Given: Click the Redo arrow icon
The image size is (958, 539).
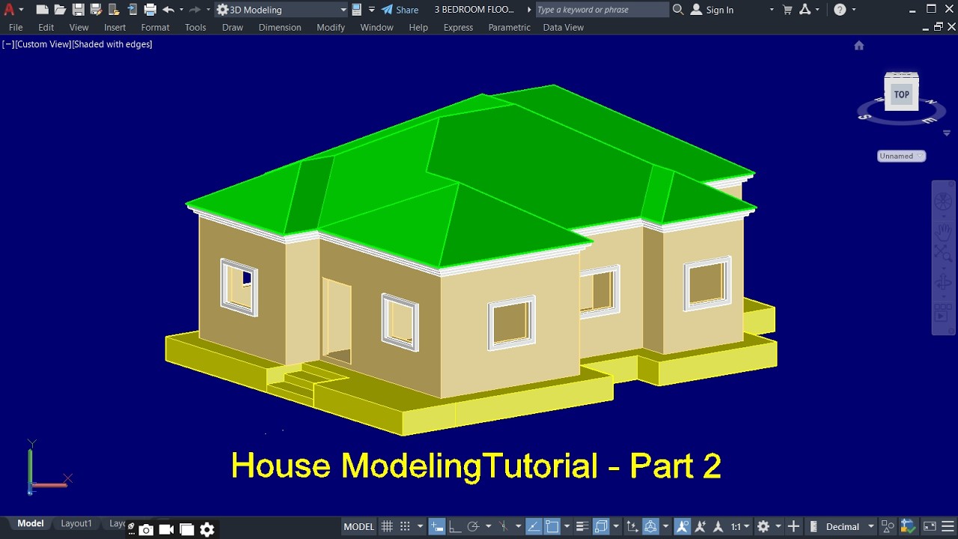Looking at the screenshot, I should point(195,10).
